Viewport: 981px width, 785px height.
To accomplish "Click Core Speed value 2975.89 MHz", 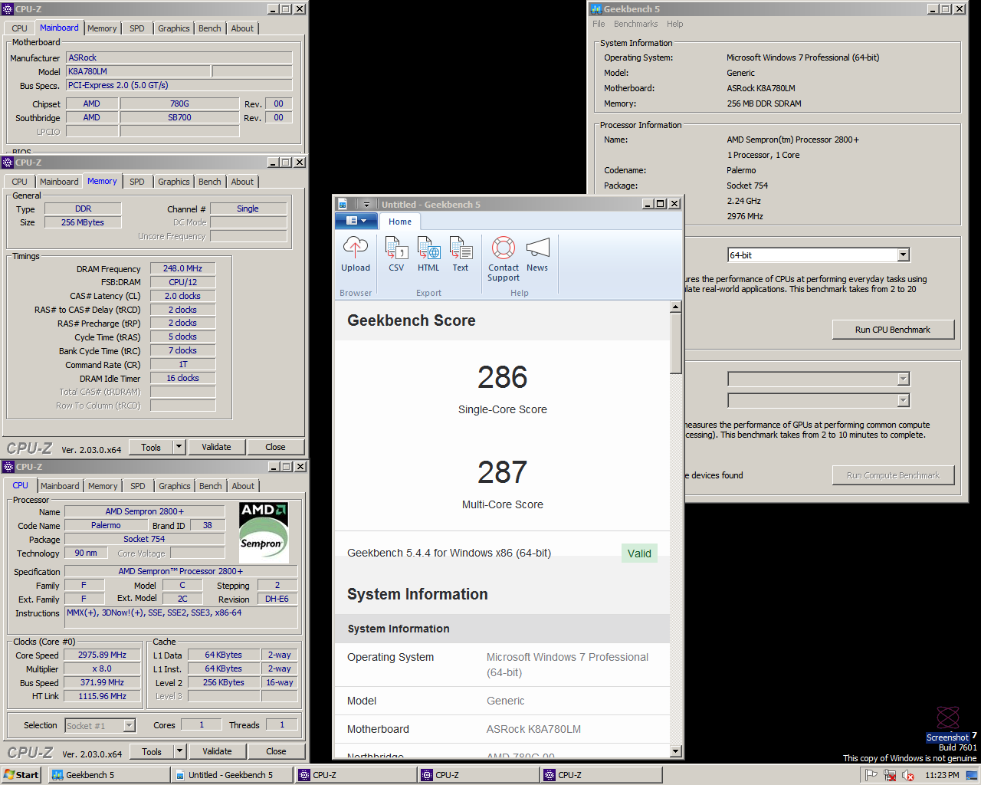I will tap(102, 655).
